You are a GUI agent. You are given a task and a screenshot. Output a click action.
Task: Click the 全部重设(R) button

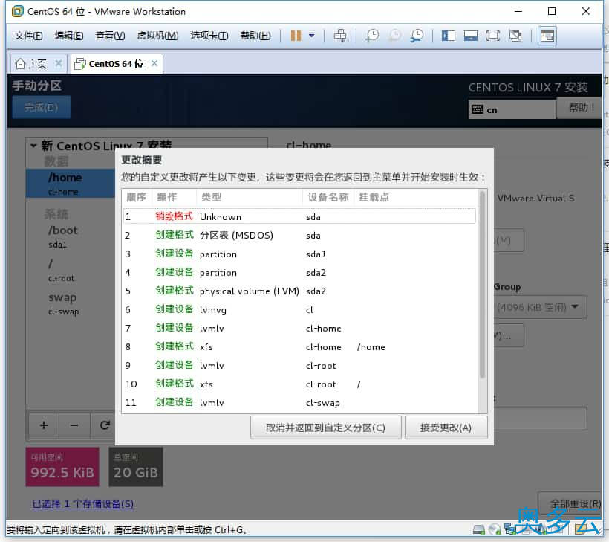[570, 504]
